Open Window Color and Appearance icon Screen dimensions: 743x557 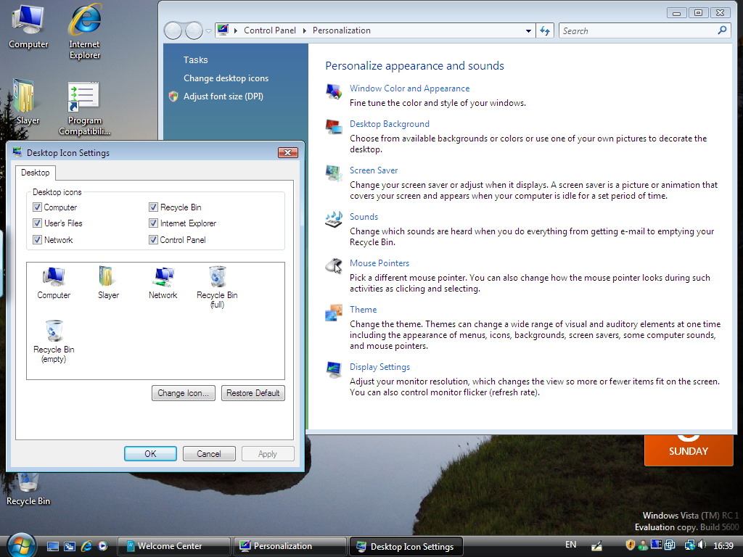pyautogui.click(x=334, y=91)
